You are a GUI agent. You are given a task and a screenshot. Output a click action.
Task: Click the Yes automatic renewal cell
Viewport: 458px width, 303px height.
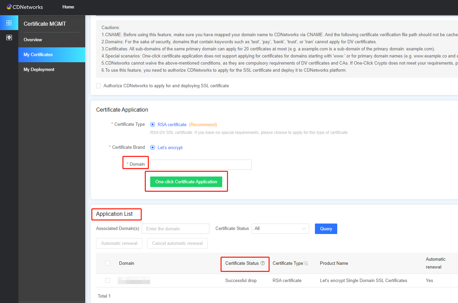(x=429, y=280)
